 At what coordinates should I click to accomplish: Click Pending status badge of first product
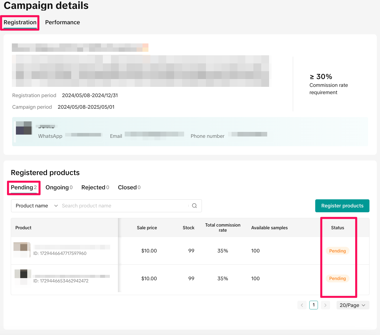coord(337,251)
